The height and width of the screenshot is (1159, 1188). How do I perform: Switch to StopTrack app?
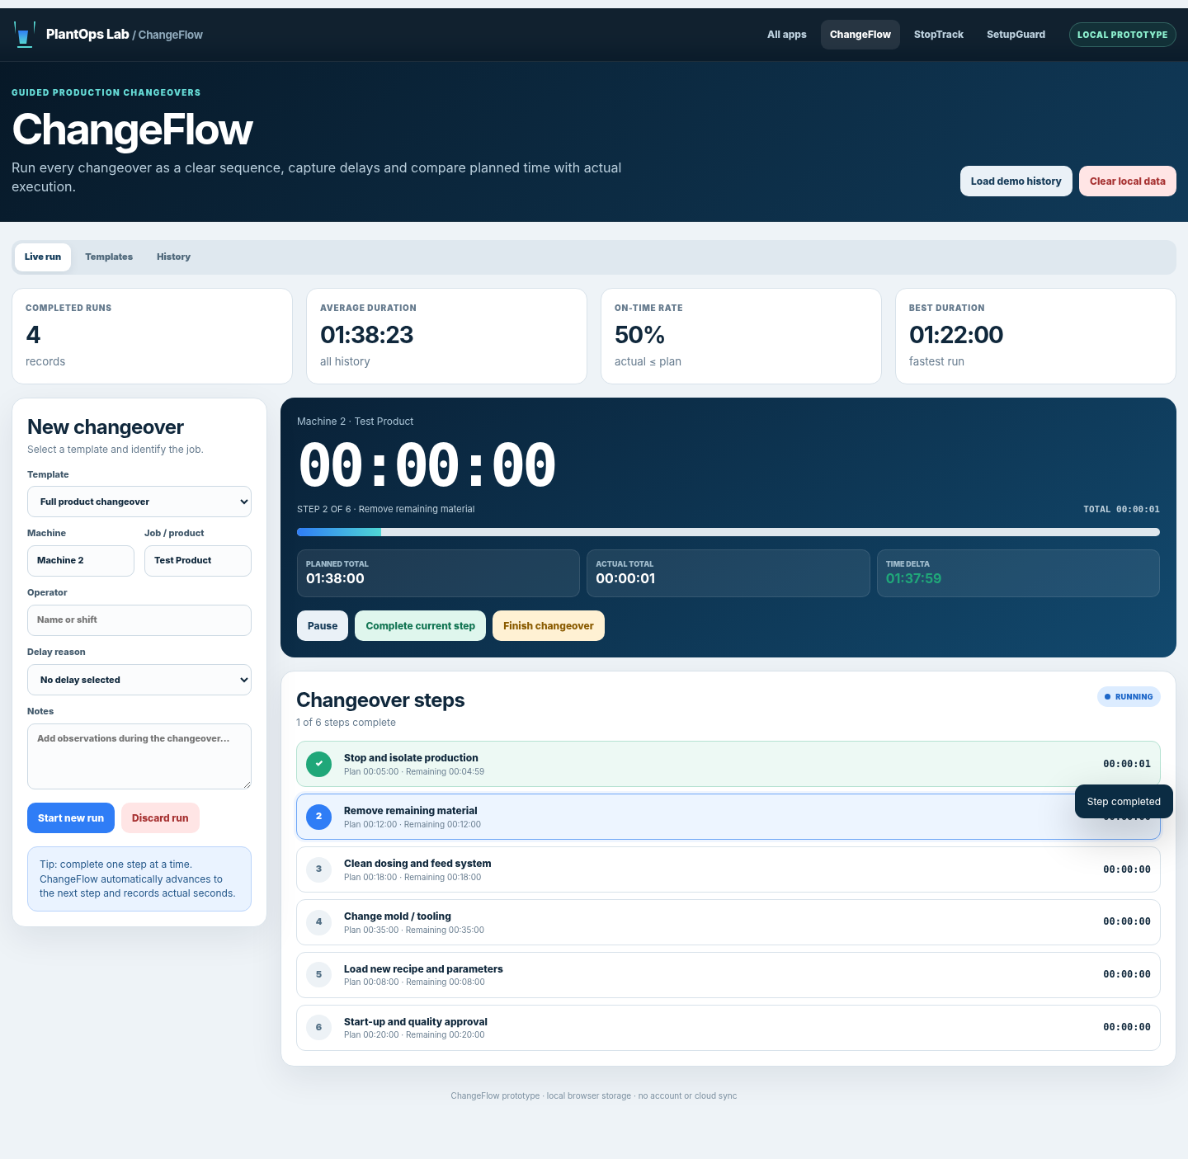[x=939, y=35]
